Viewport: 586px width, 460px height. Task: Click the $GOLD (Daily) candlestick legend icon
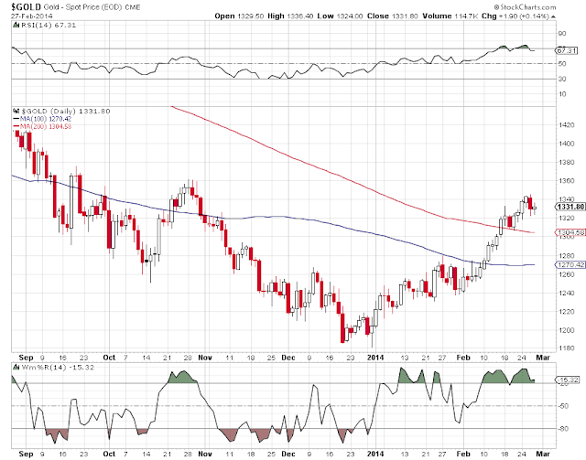point(16,111)
